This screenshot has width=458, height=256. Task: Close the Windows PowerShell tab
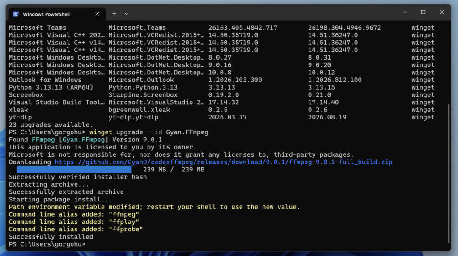coord(97,14)
